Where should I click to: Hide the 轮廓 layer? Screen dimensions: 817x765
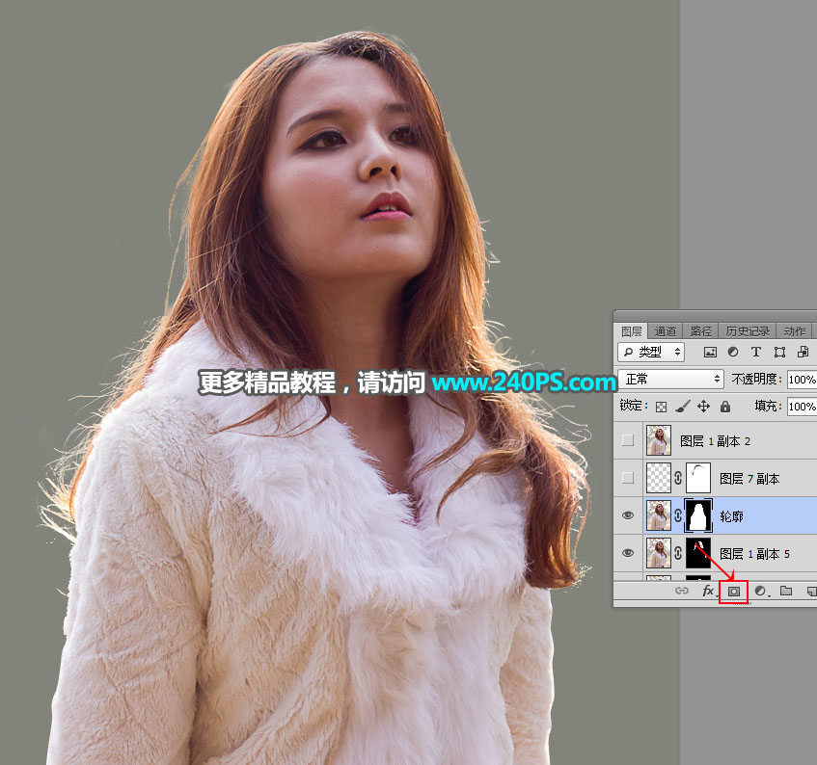[x=628, y=515]
